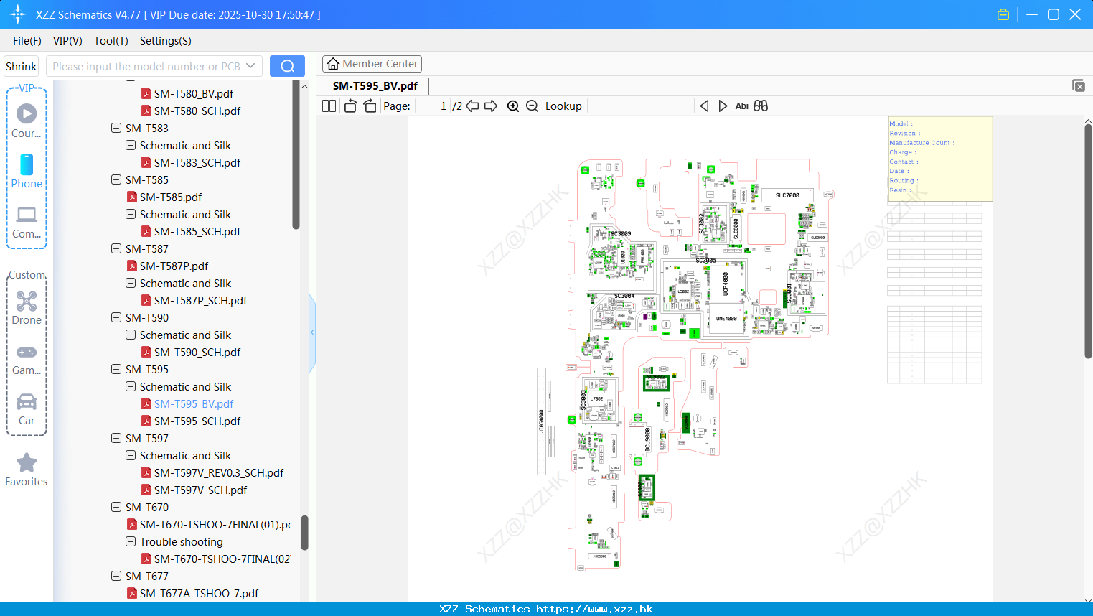The image size is (1093, 616).
Task: Open the VIP(V) menu
Action: pyautogui.click(x=67, y=41)
